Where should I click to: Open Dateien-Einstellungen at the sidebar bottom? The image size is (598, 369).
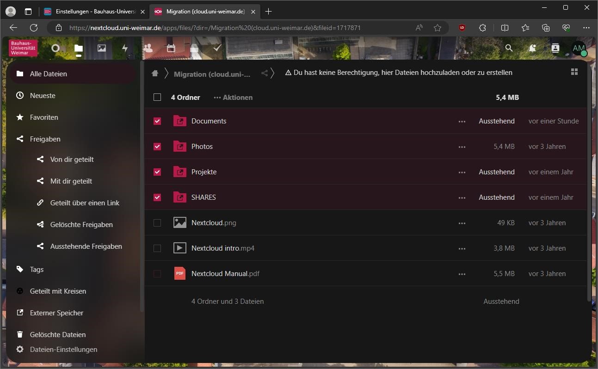coord(63,350)
